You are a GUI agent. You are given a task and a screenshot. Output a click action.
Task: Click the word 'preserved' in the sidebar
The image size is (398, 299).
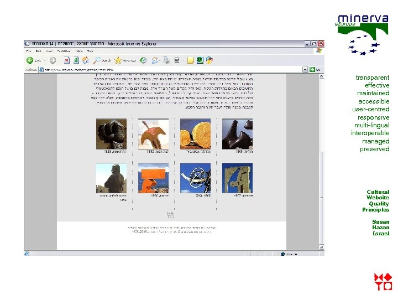[375, 149]
